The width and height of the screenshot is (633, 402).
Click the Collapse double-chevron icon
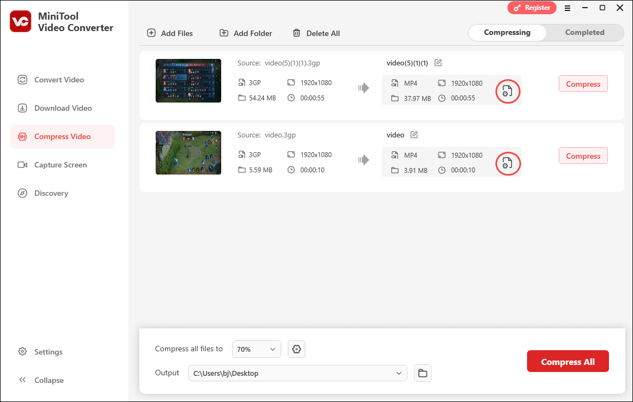pyautogui.click(x=22, y=380)
